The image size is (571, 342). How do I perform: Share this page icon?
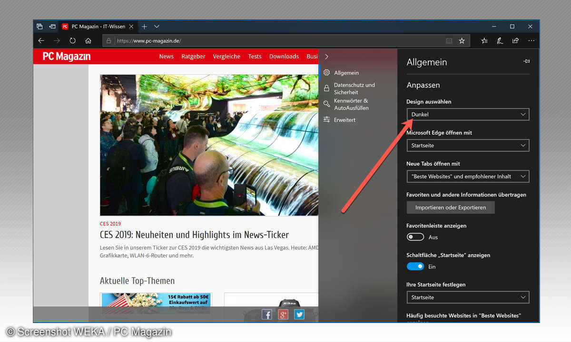click(x=515, y=41)
